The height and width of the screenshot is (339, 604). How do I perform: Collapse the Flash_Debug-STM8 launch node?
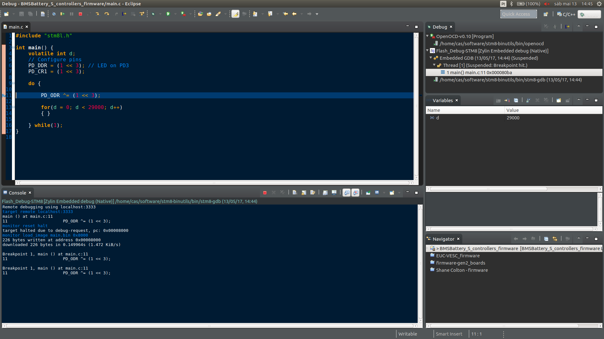428,51
